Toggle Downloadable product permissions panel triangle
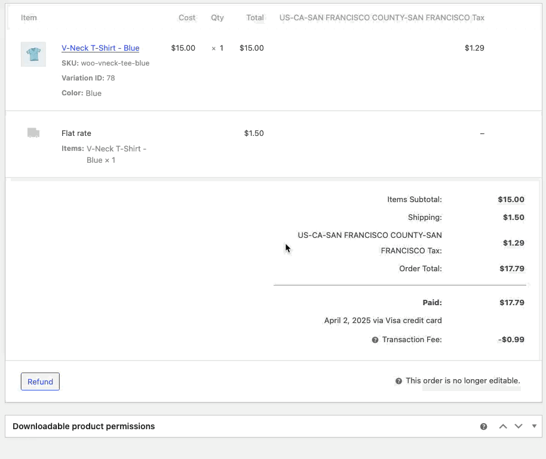Image resolution: width=546 pixels, height=459 pixels. point(534,426)
